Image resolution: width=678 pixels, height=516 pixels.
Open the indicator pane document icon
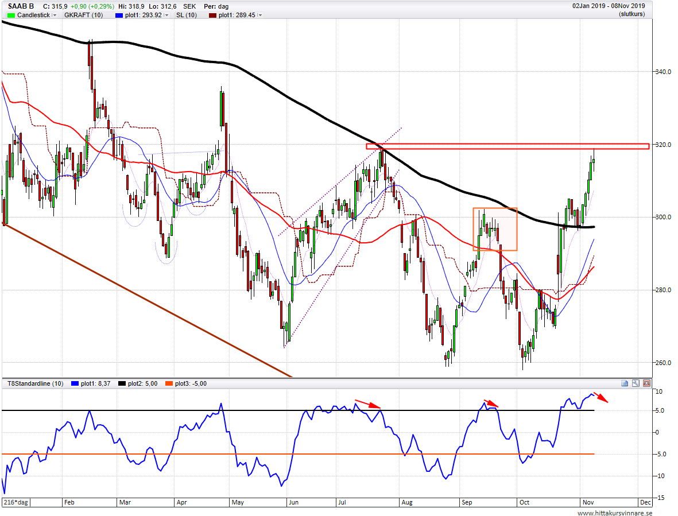coord(625,383)
